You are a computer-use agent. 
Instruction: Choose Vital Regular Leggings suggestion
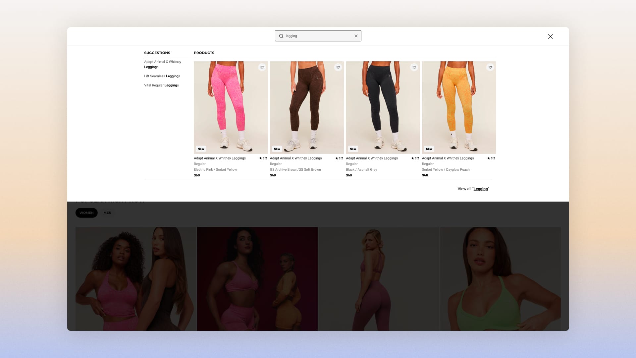161,85
